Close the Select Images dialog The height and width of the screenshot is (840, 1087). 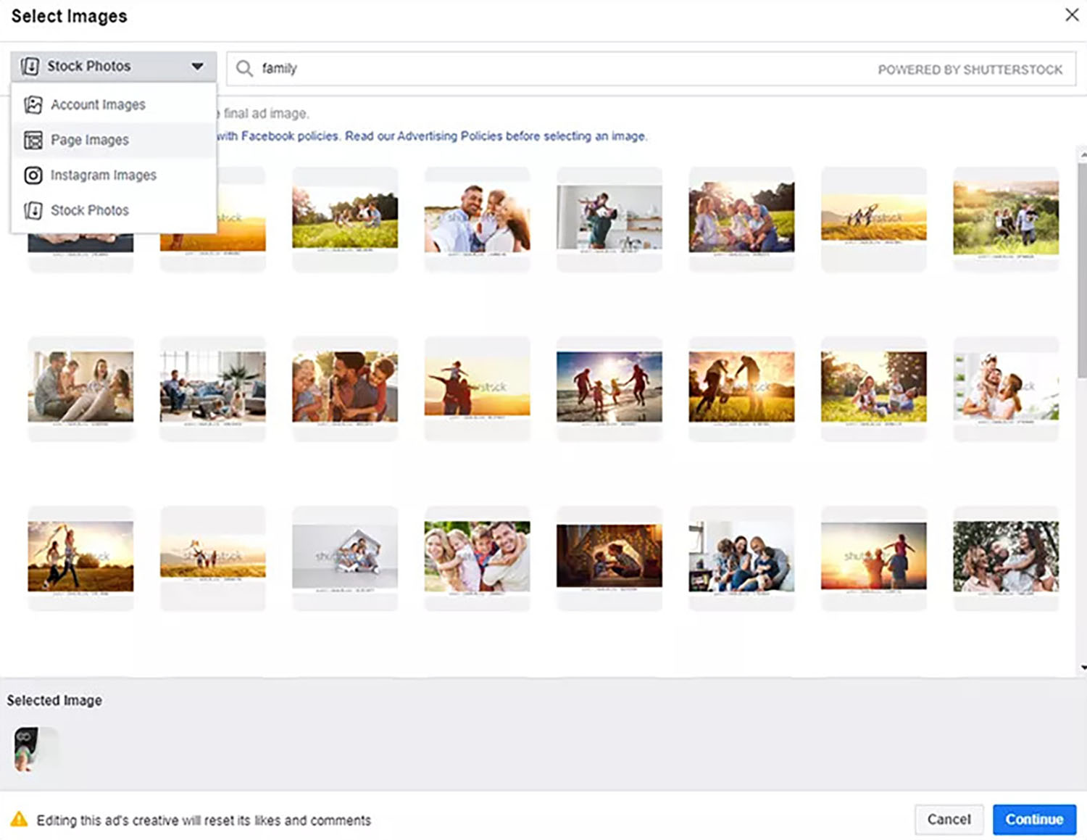coord(1072,15)
